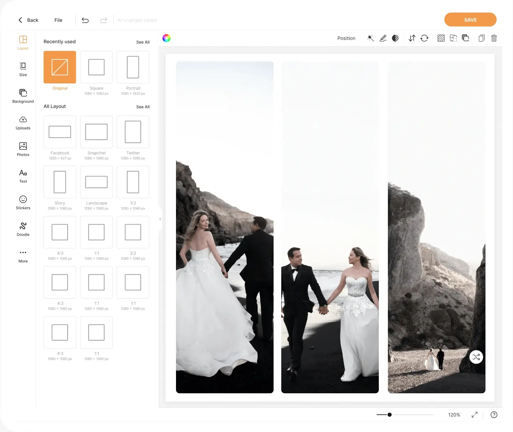The image size is (513, 432).
Task: Expand All Layout with See All
Action: 143,107
